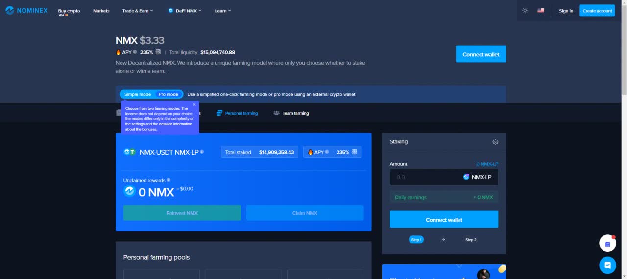627x279 pixels.
Task: Click the Daily earnings row
Action: tap(444, 197)
